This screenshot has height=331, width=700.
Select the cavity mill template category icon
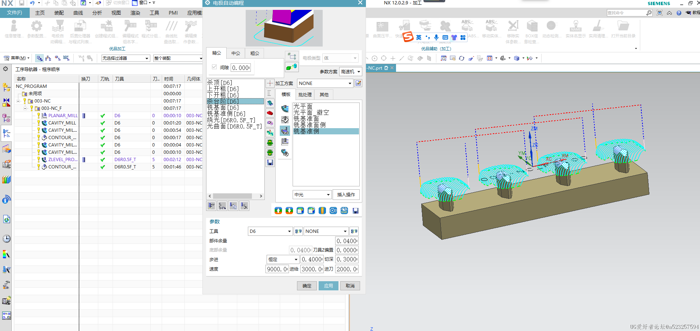pos(285,109)
